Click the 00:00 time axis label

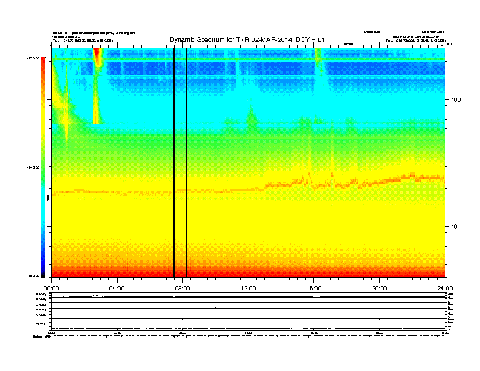[x=51, y=288]
